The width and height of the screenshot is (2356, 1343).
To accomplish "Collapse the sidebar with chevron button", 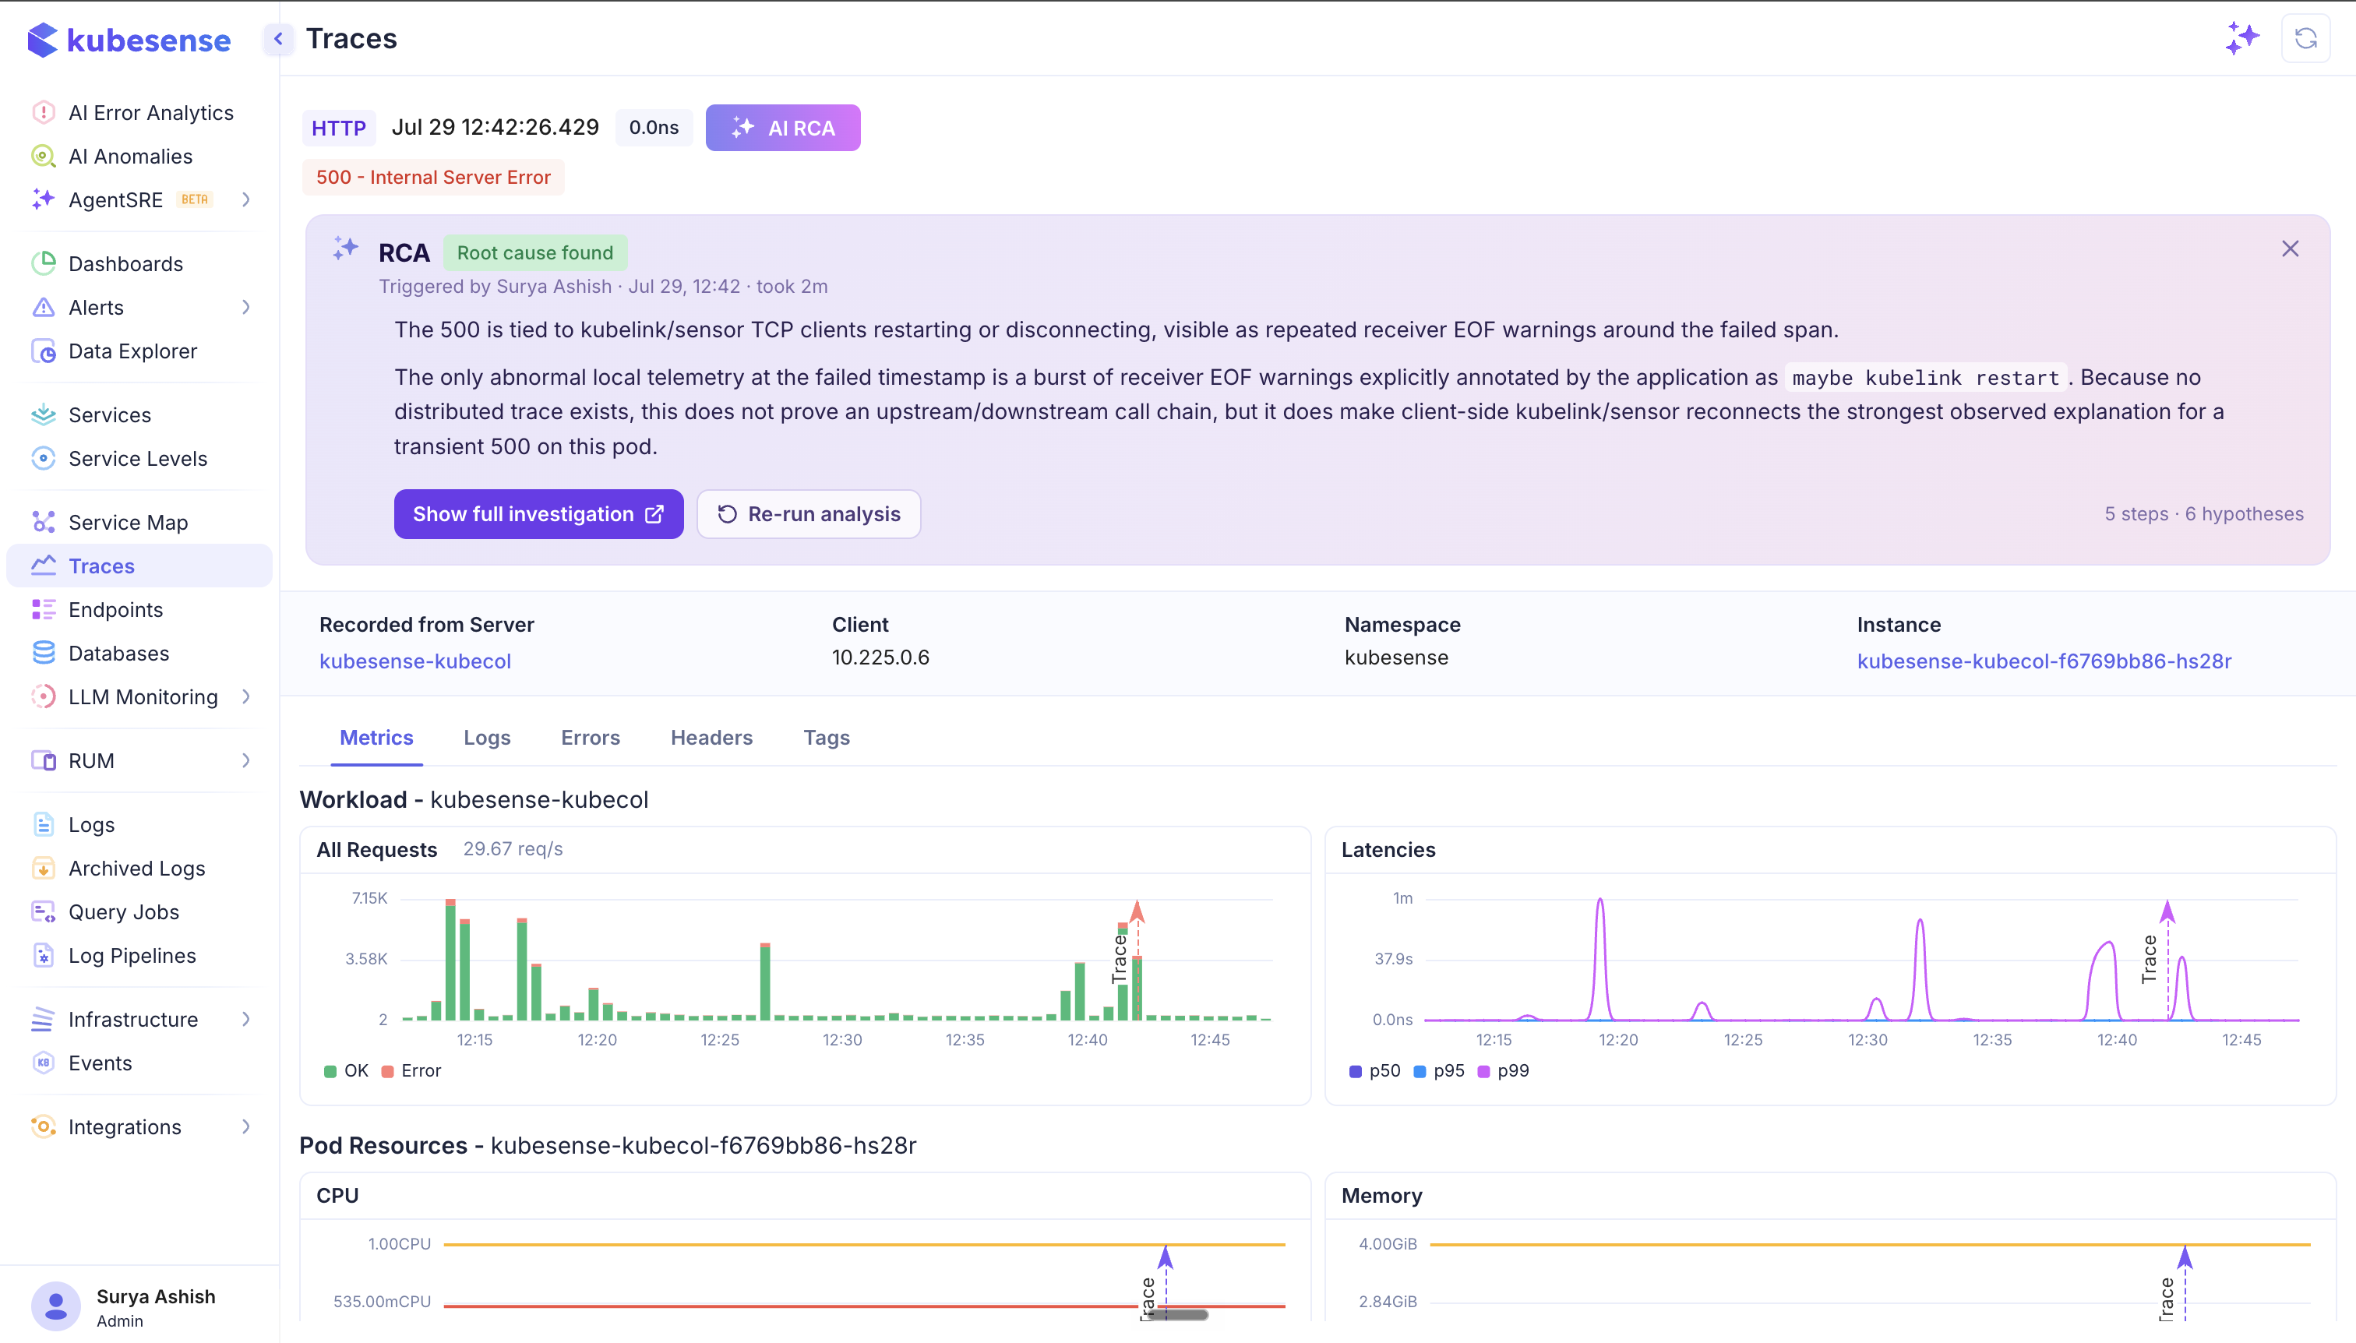I will pyautogui.click(x=277, y=39).
